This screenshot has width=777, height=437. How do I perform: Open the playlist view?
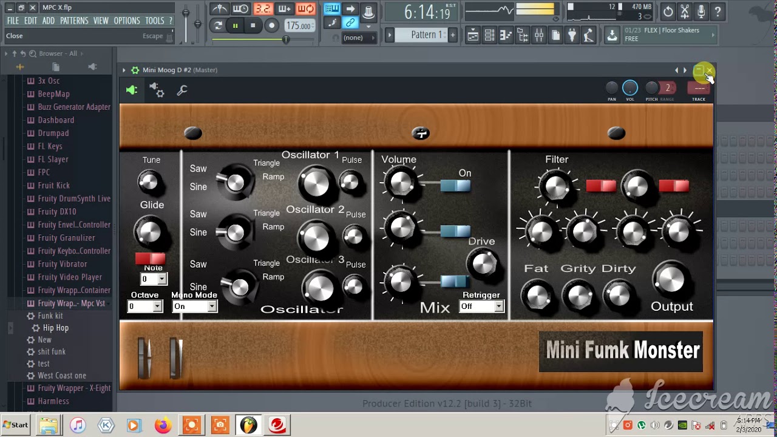click(473, 36)
